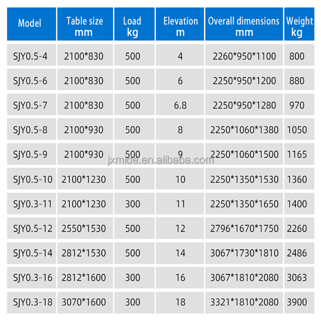Select model SJY0.5-4 cell
The image size is (321, 321).
[30, 56]
